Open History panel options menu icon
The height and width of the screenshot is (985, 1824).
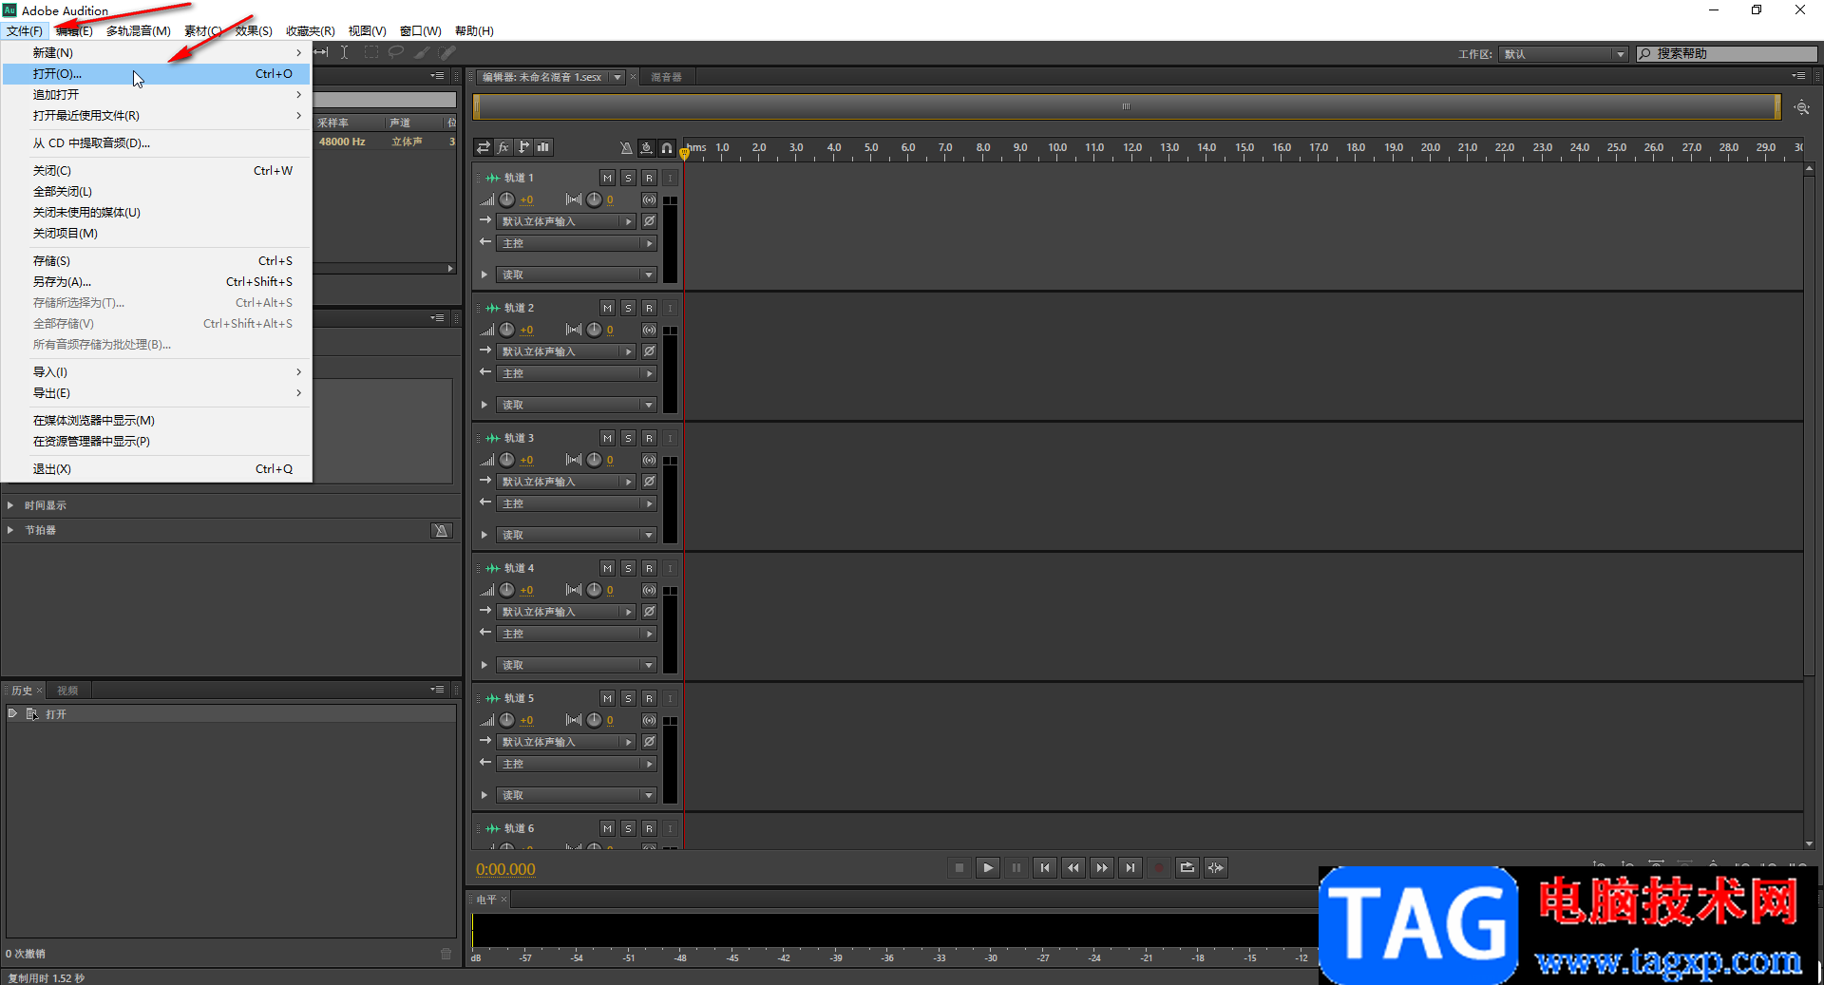coord(437,690)
